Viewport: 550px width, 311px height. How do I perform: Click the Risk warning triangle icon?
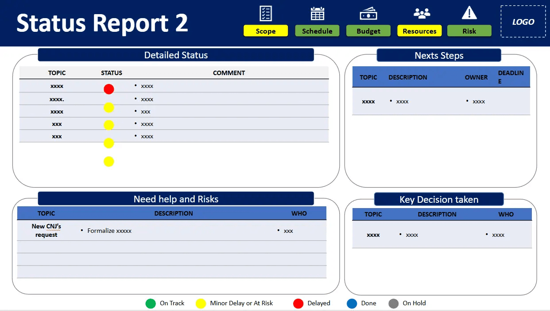pyautogui.click(x=469, y=13)
